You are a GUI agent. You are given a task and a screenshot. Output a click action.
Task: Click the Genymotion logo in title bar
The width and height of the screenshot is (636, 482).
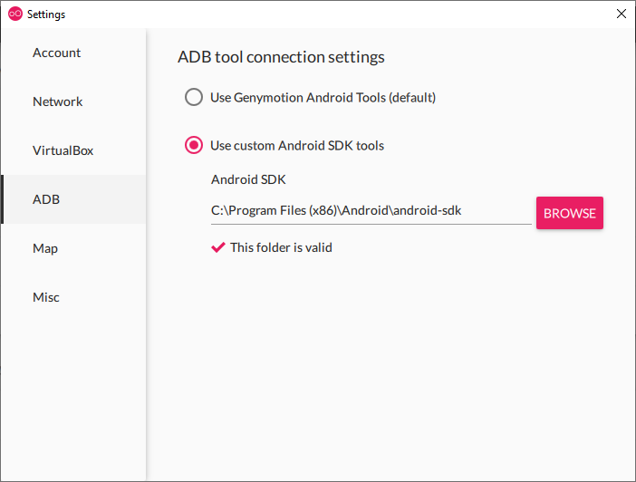(14, 14)
